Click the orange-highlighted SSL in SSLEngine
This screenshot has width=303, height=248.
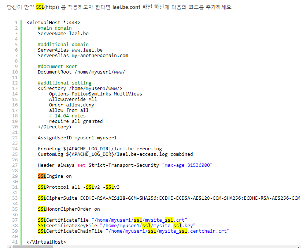[x=42, y=176]
